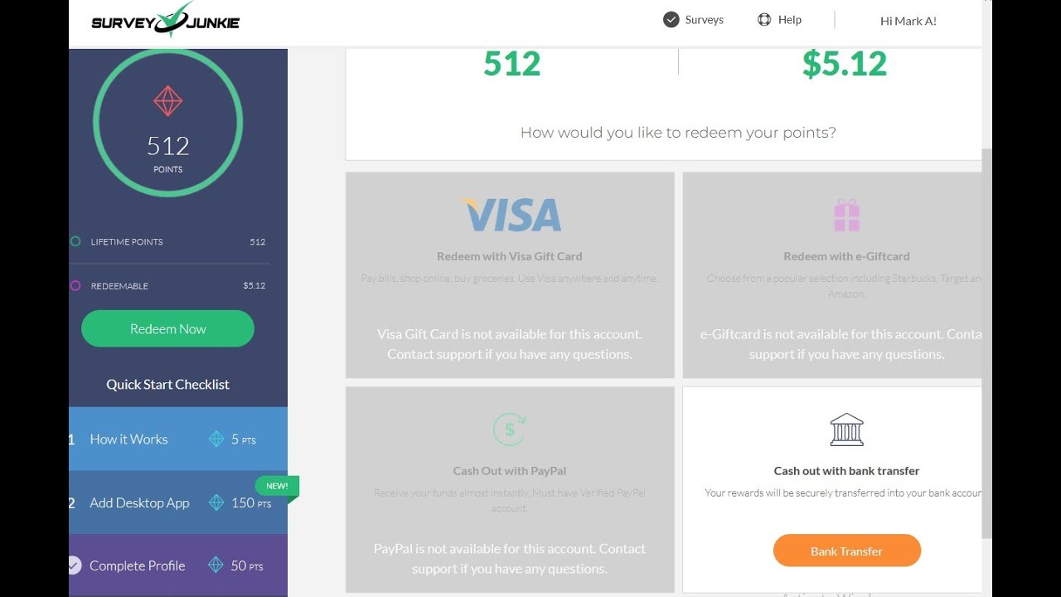Click the Surveys checkmark icon
1061x597 pixels.
point(671,20)
